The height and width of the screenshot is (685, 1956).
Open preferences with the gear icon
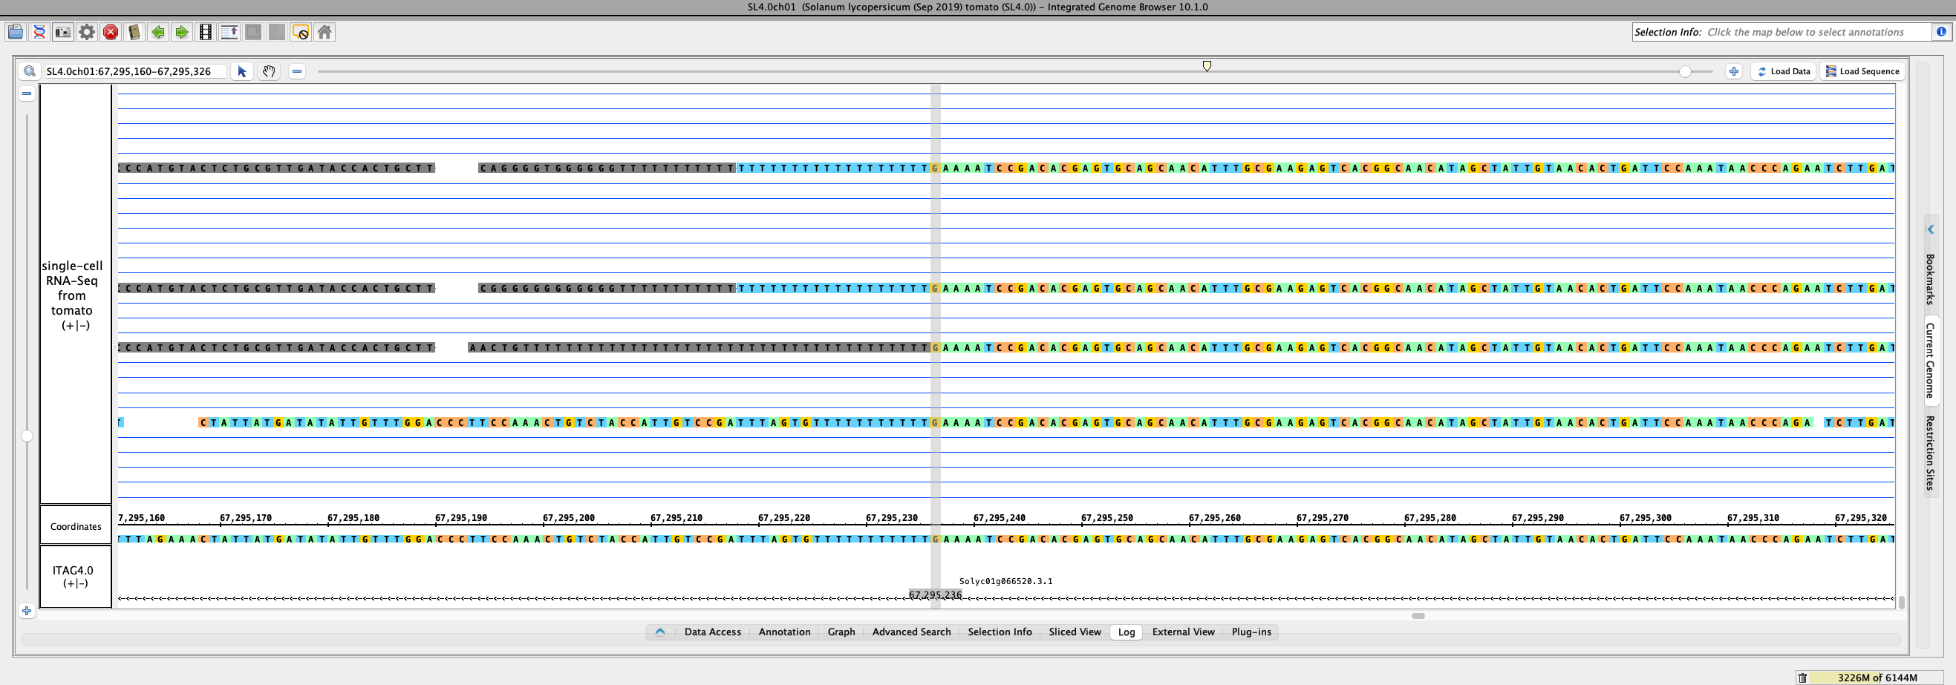(x=87, y=32)
